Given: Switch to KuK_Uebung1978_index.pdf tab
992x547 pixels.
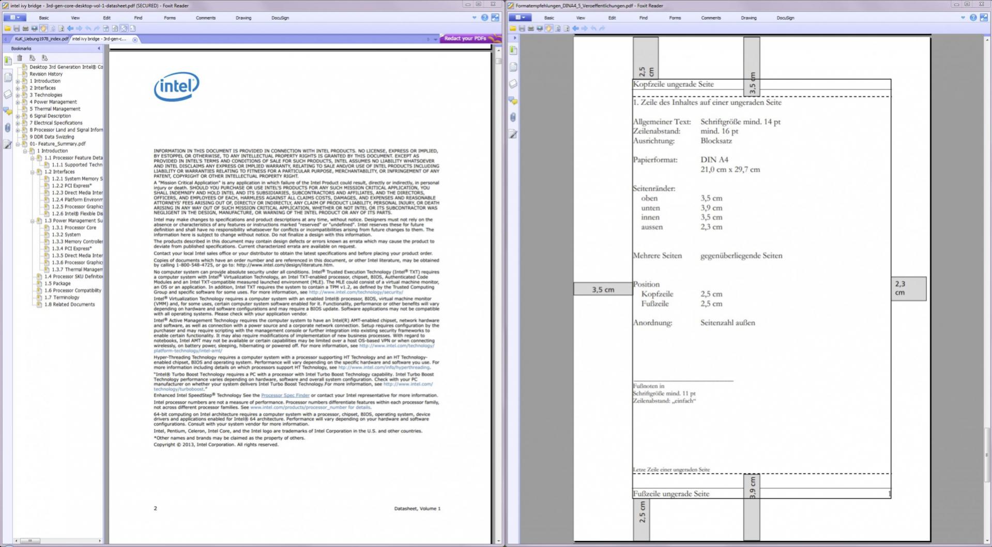Looking at the screenshot, I should (x=41, y=39).
